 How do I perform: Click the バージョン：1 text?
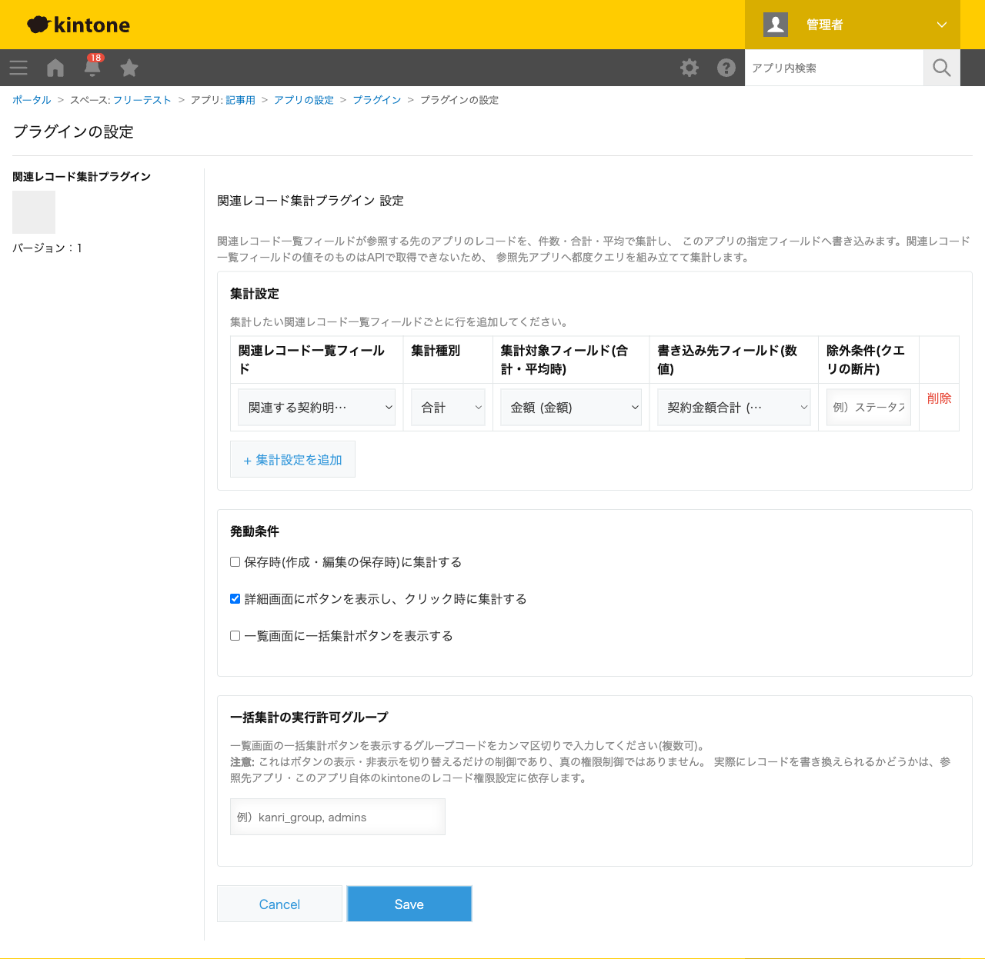coord(48,248)
